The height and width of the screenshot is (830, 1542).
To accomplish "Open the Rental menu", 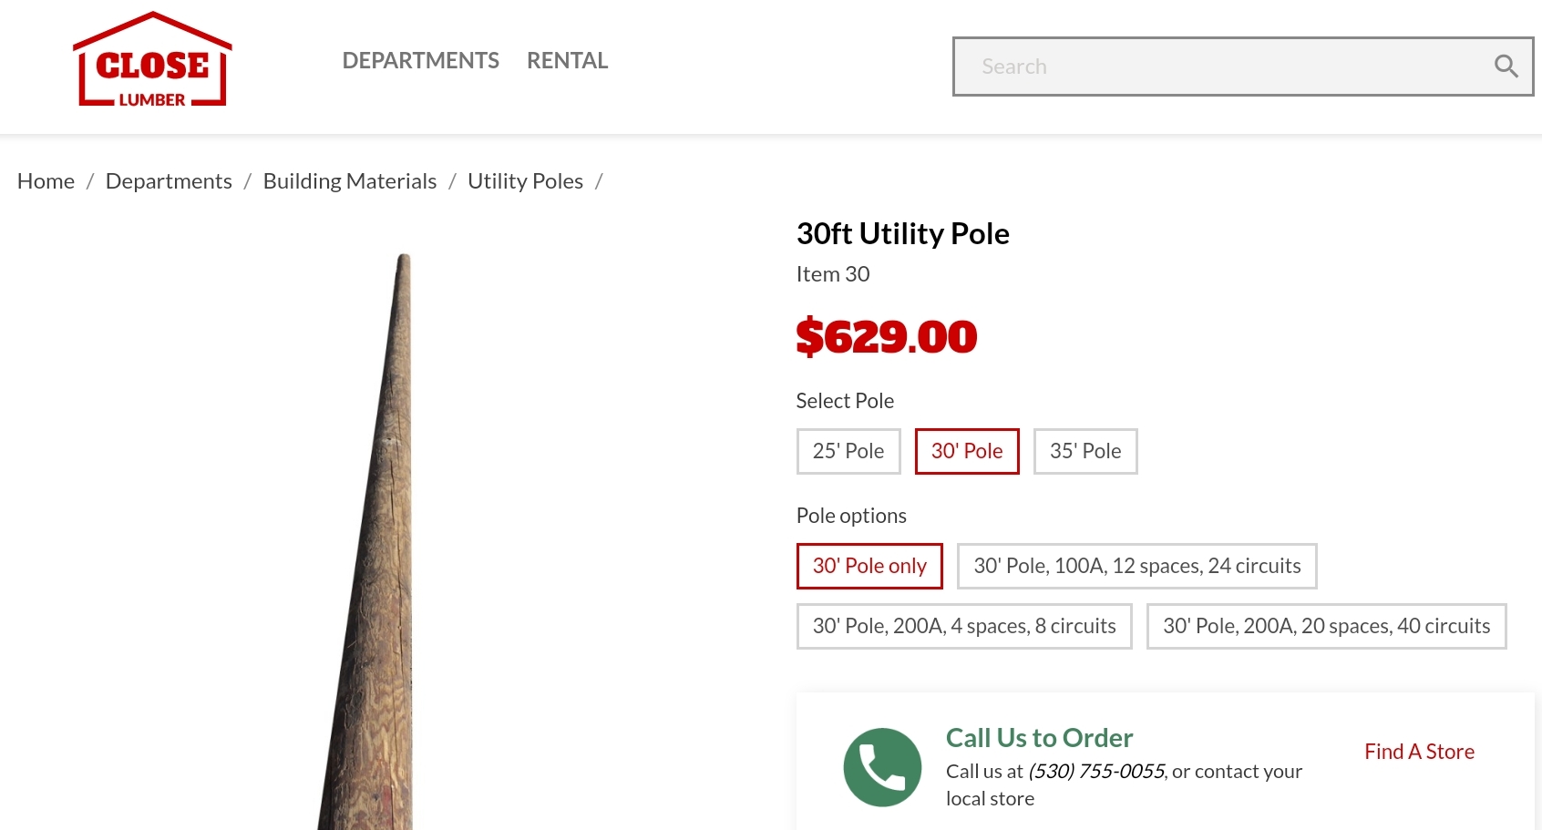I will click(x=567, y=61).
